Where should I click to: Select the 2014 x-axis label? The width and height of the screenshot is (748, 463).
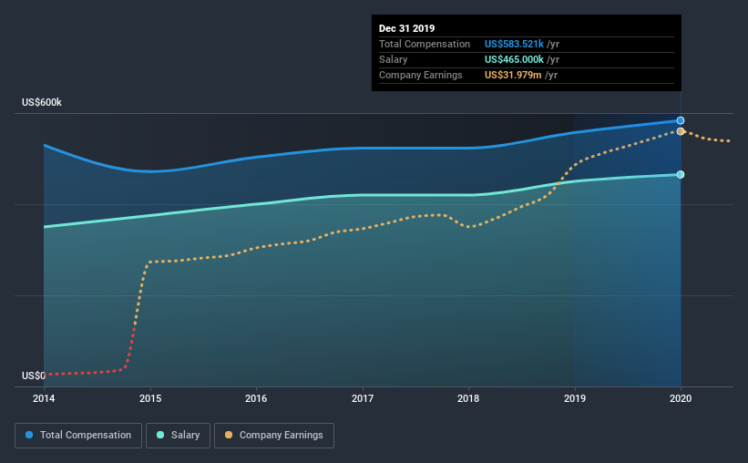click(44, 398)
